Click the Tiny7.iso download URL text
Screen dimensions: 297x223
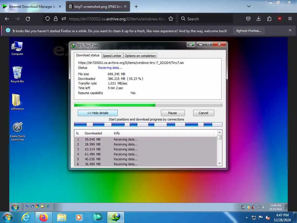pyautogui.click(x=131, y=63)
